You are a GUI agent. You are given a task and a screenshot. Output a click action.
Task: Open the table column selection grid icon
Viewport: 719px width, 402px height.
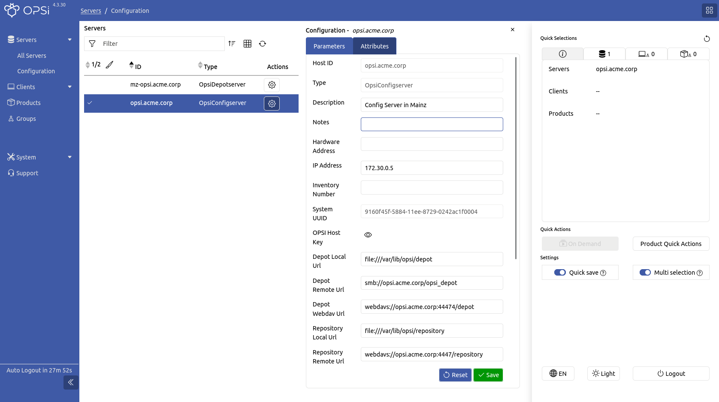248,44
